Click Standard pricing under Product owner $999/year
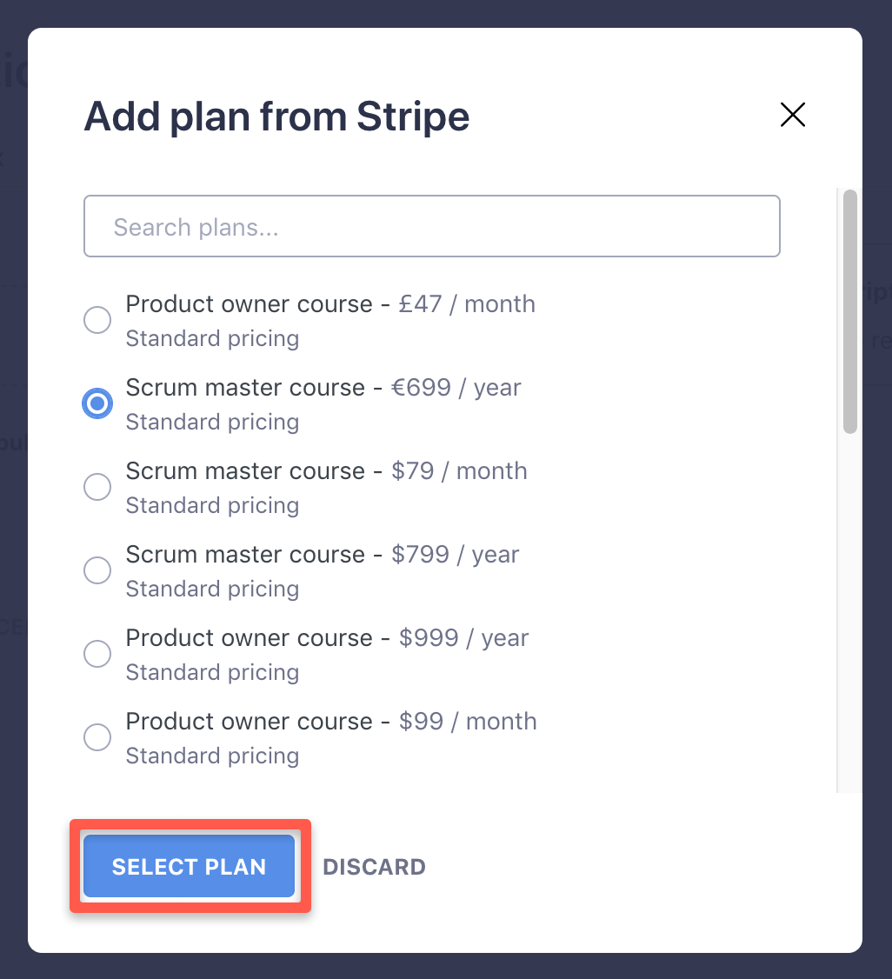The height and width of the screenshot is (979, 892). [x=212, y=672]
